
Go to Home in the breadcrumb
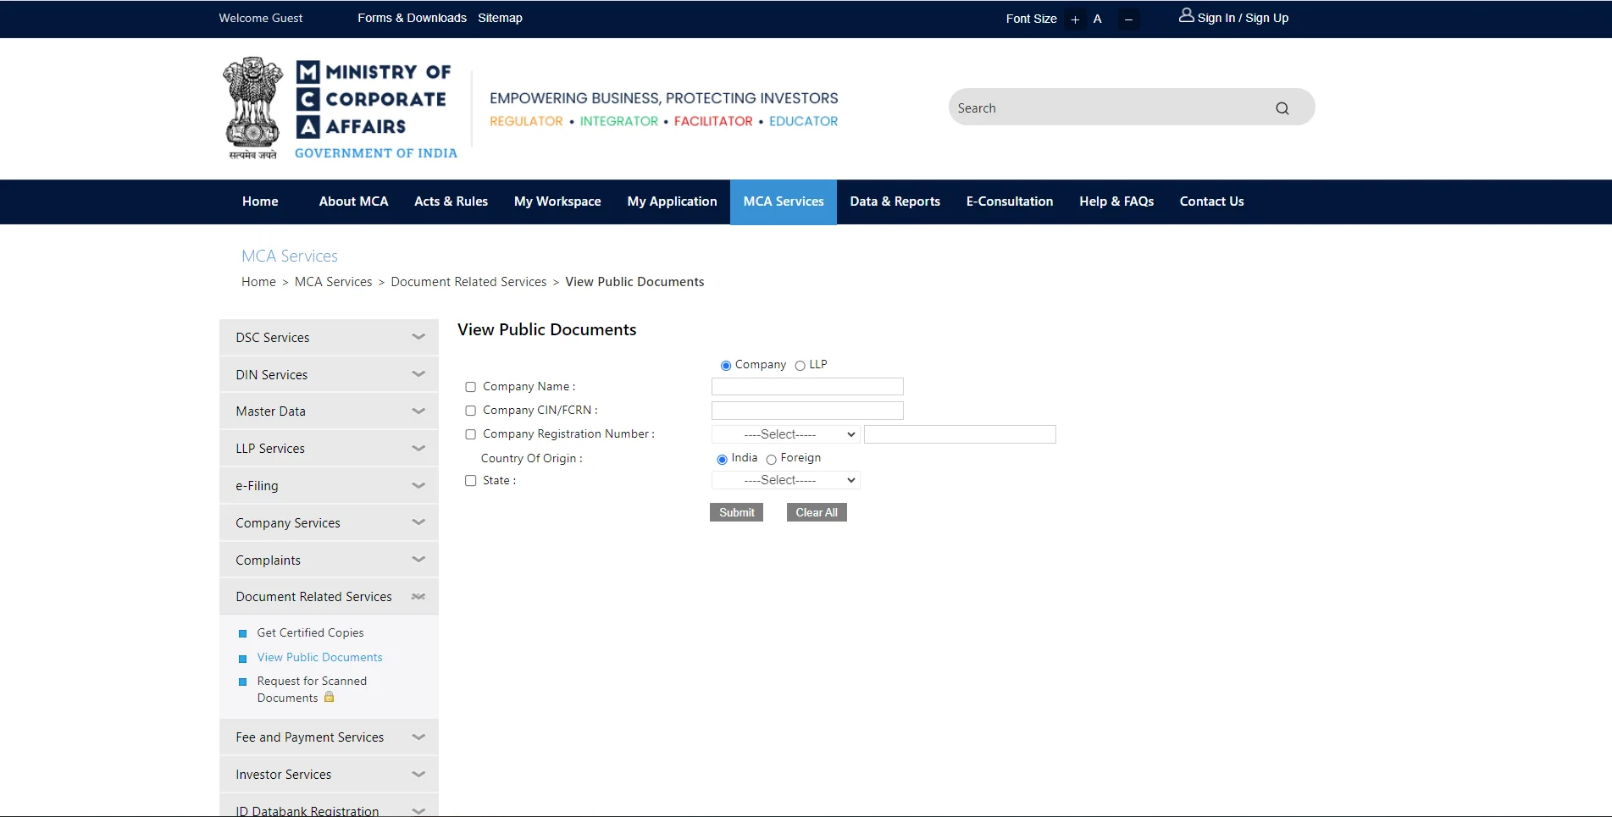pos(258,282)
